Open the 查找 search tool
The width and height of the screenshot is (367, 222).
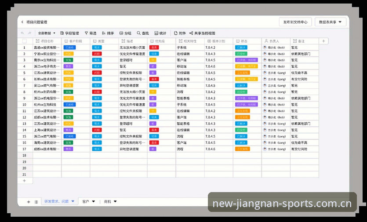143,33
